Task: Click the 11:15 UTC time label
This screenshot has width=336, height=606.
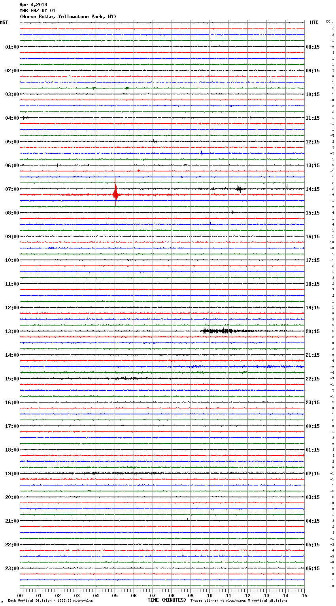Action: [313, 118]
